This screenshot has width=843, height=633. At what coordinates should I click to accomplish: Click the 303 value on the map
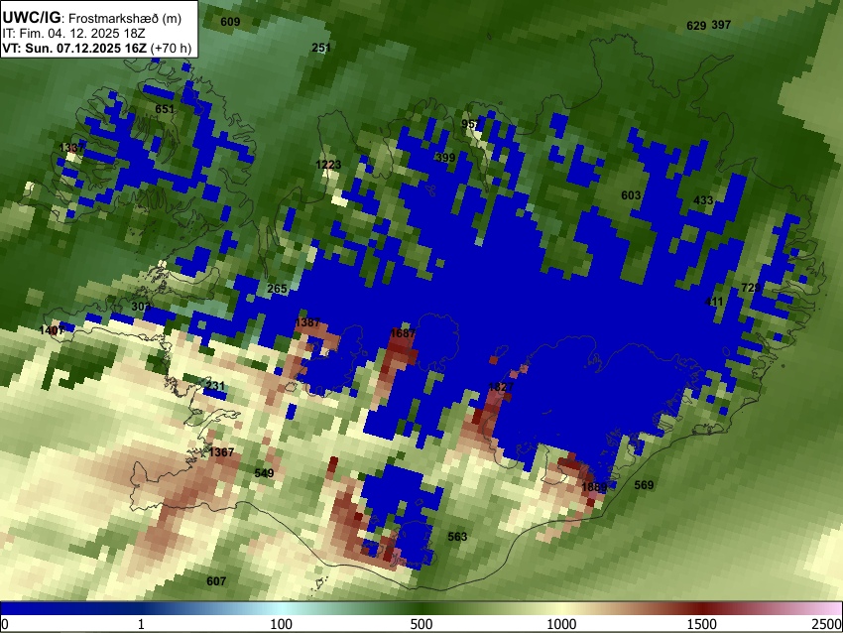(x=141, y=307)
